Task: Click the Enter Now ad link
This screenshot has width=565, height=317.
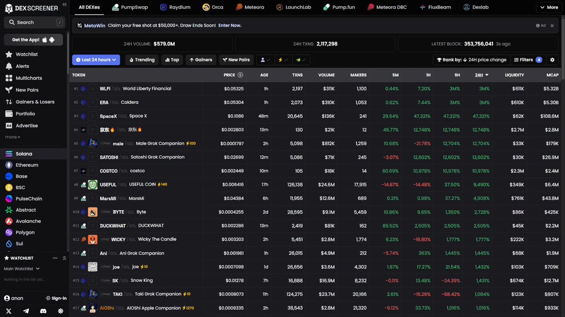Action: coord(230,25)
